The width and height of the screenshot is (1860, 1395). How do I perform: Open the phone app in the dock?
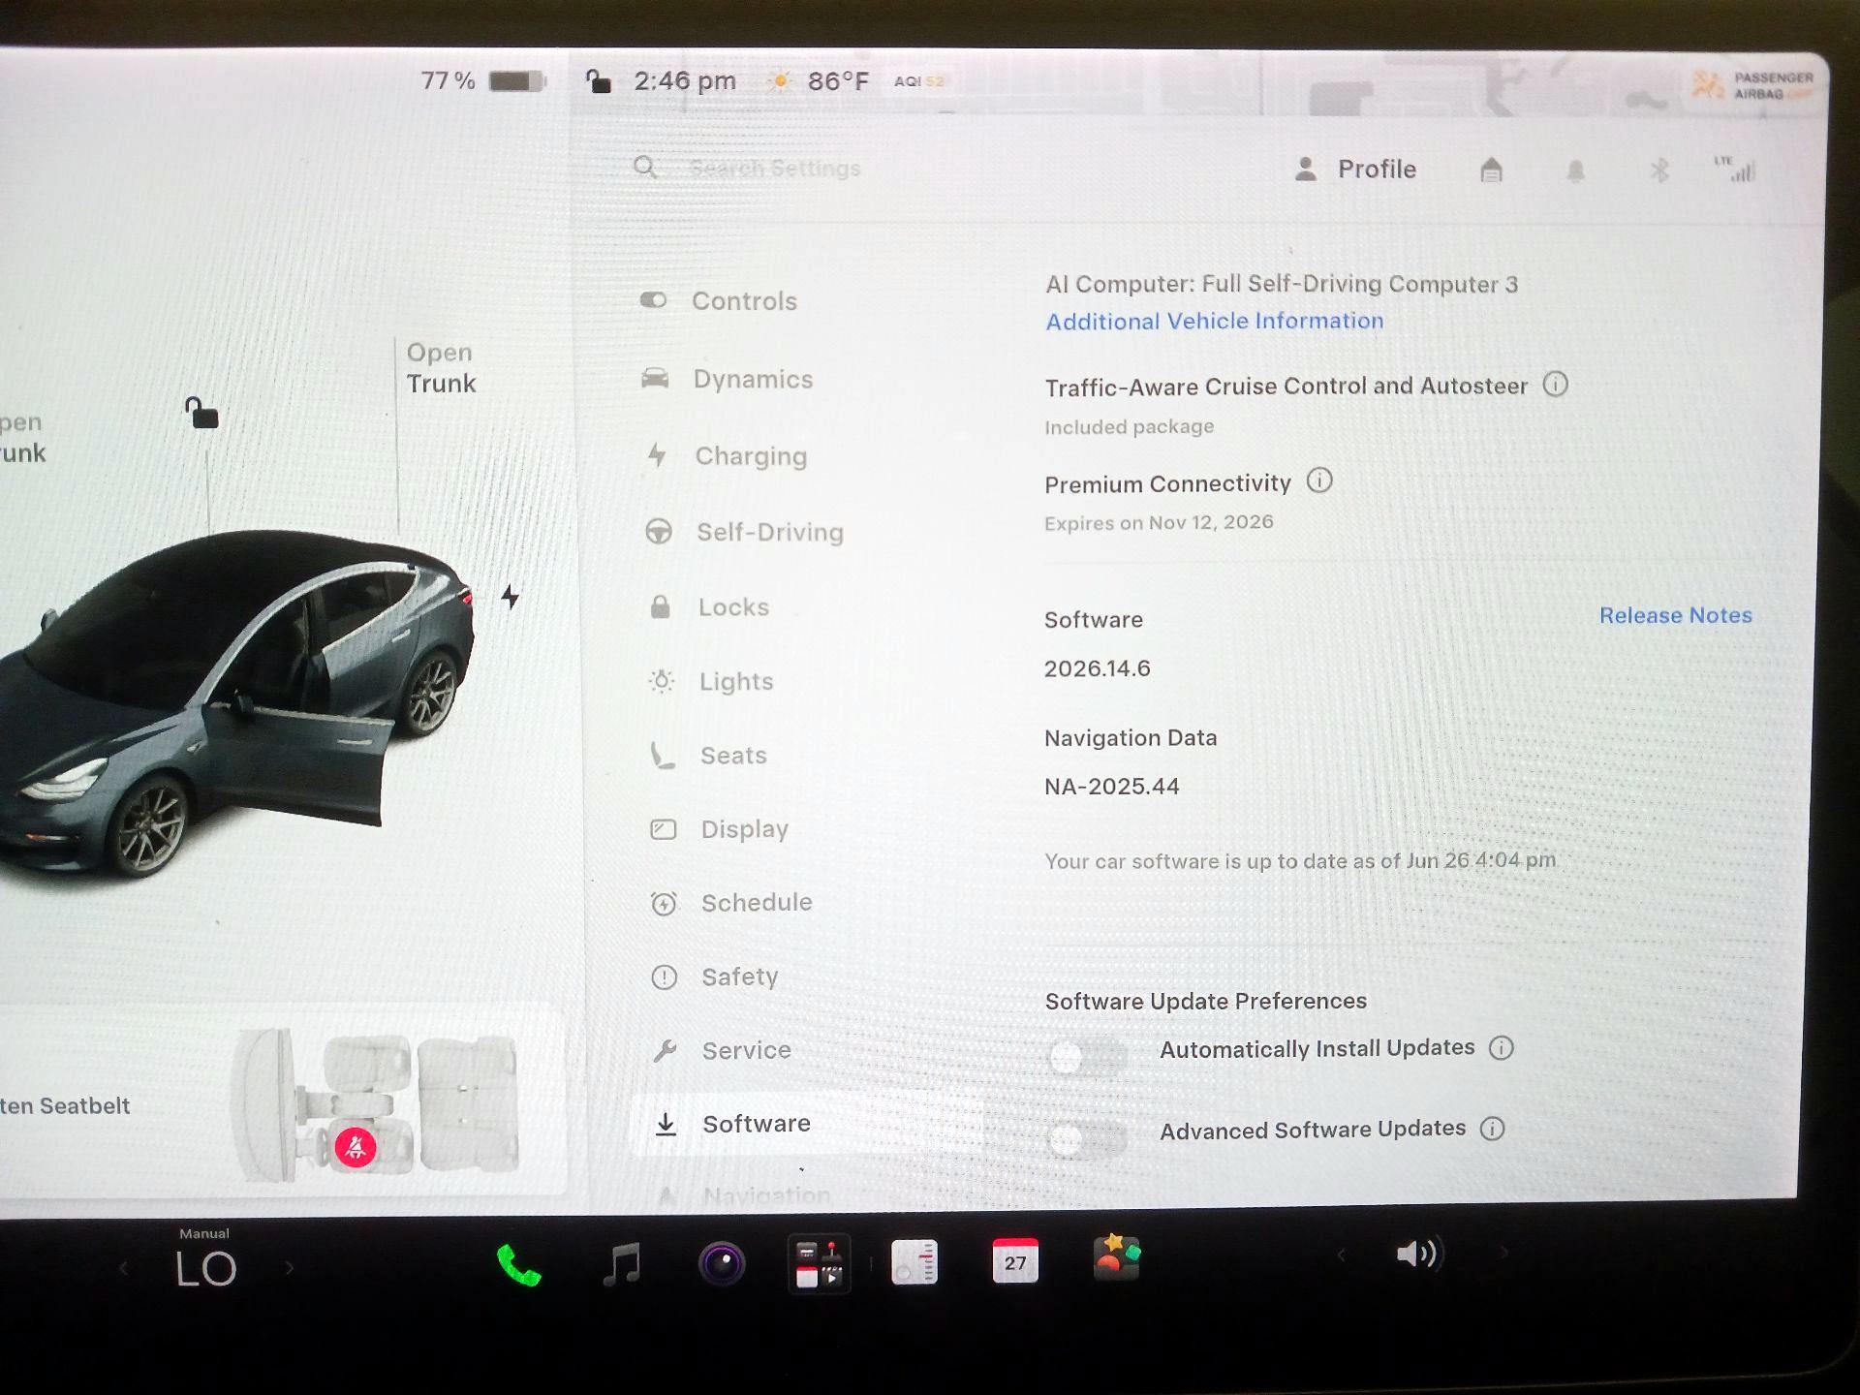pos(518,1264)
